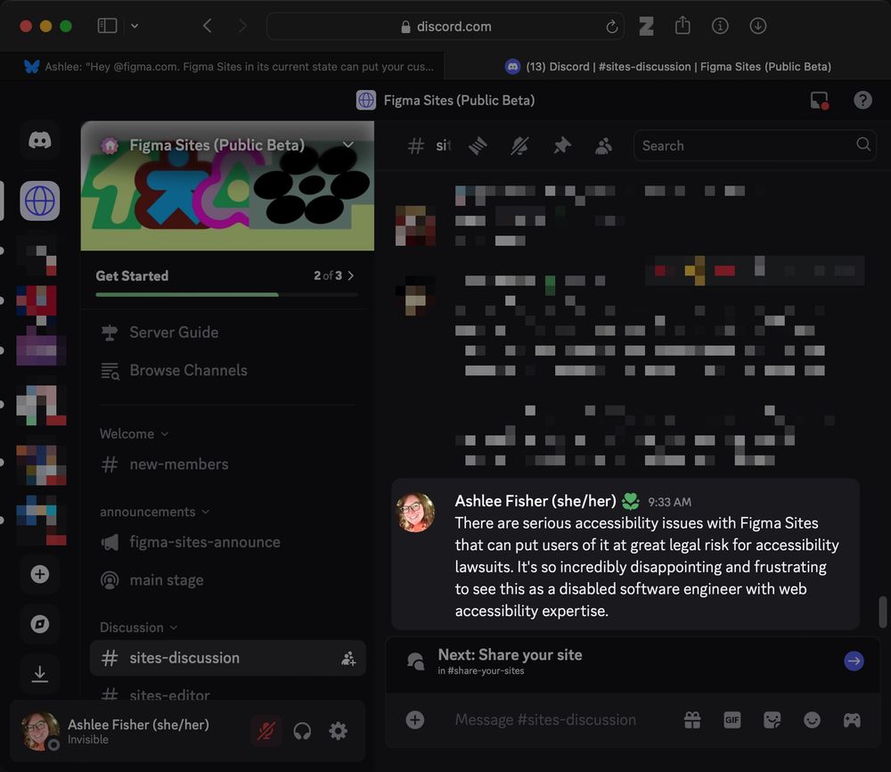This screenshot has width=891, height=772.
Task: Open Discord help question mark icon
Action: [x=862, y=100]
